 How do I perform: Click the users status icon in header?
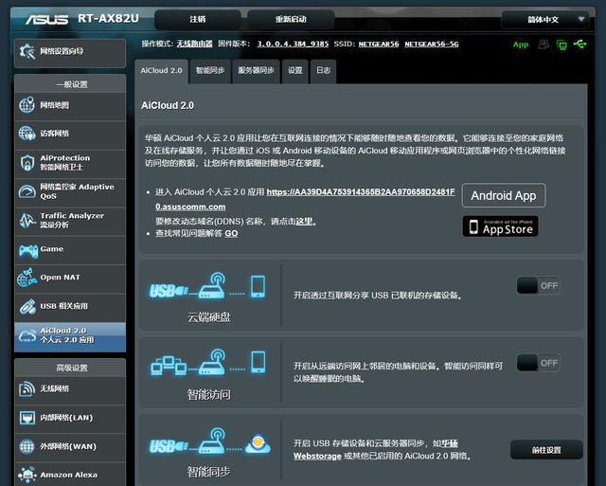543,45
